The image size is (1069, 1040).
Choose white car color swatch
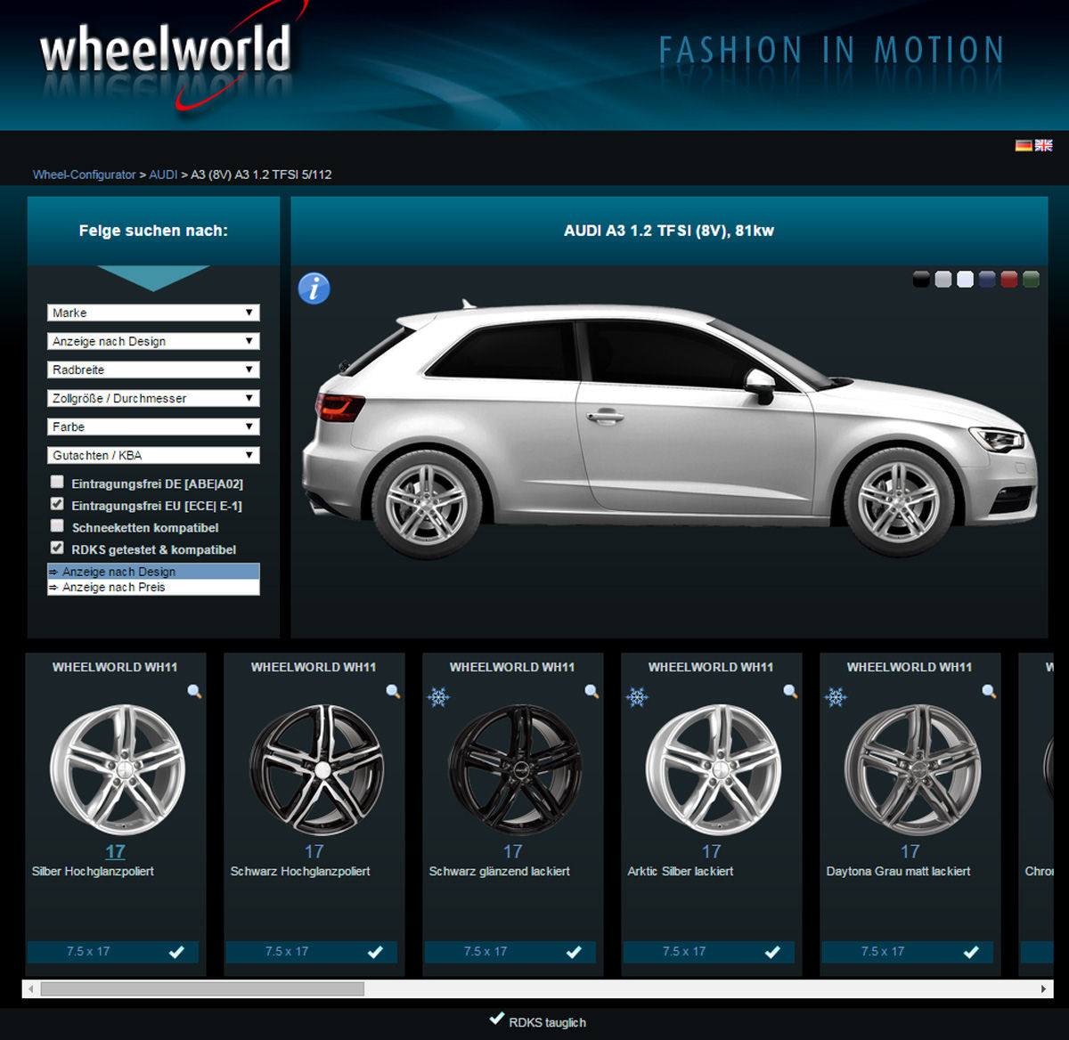click(x=965, y=280)
